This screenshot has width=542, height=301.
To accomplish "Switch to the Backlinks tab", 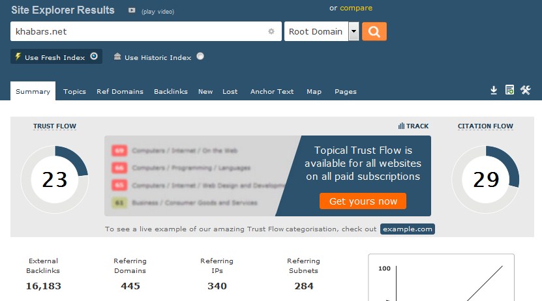I will point(171,91).
